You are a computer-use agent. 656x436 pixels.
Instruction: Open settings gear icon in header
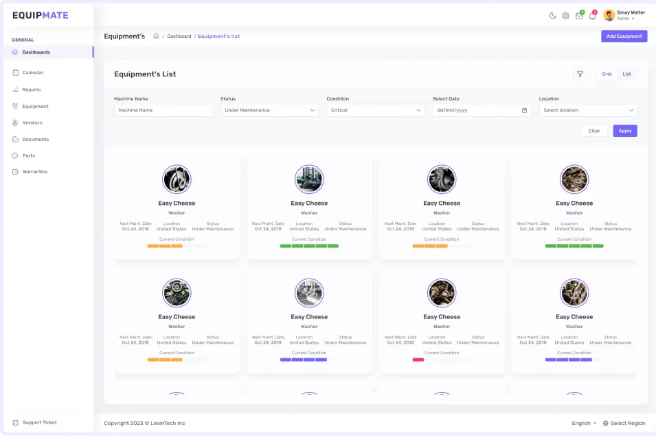tap(565, 16)
